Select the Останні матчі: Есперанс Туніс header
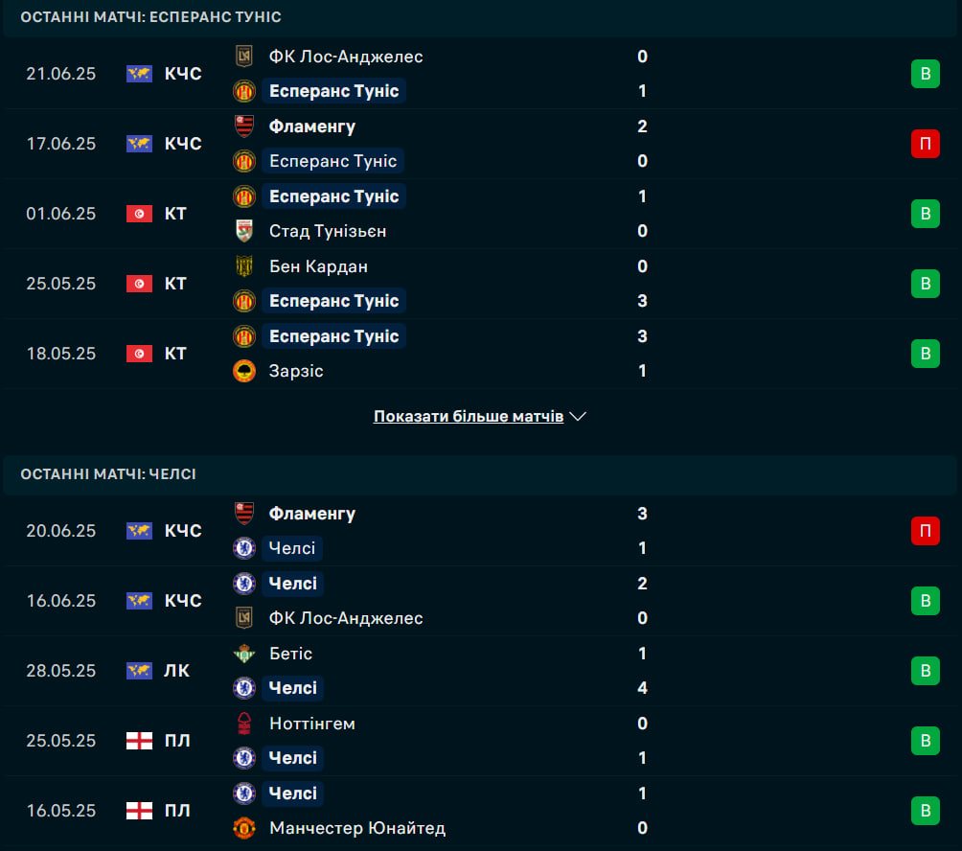962x851 pixels. tap(151, 17)
